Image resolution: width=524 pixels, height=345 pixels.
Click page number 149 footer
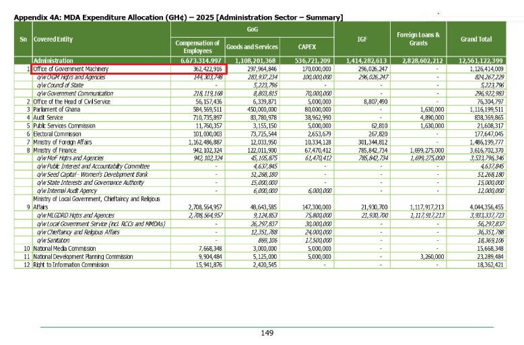[267, 333]
